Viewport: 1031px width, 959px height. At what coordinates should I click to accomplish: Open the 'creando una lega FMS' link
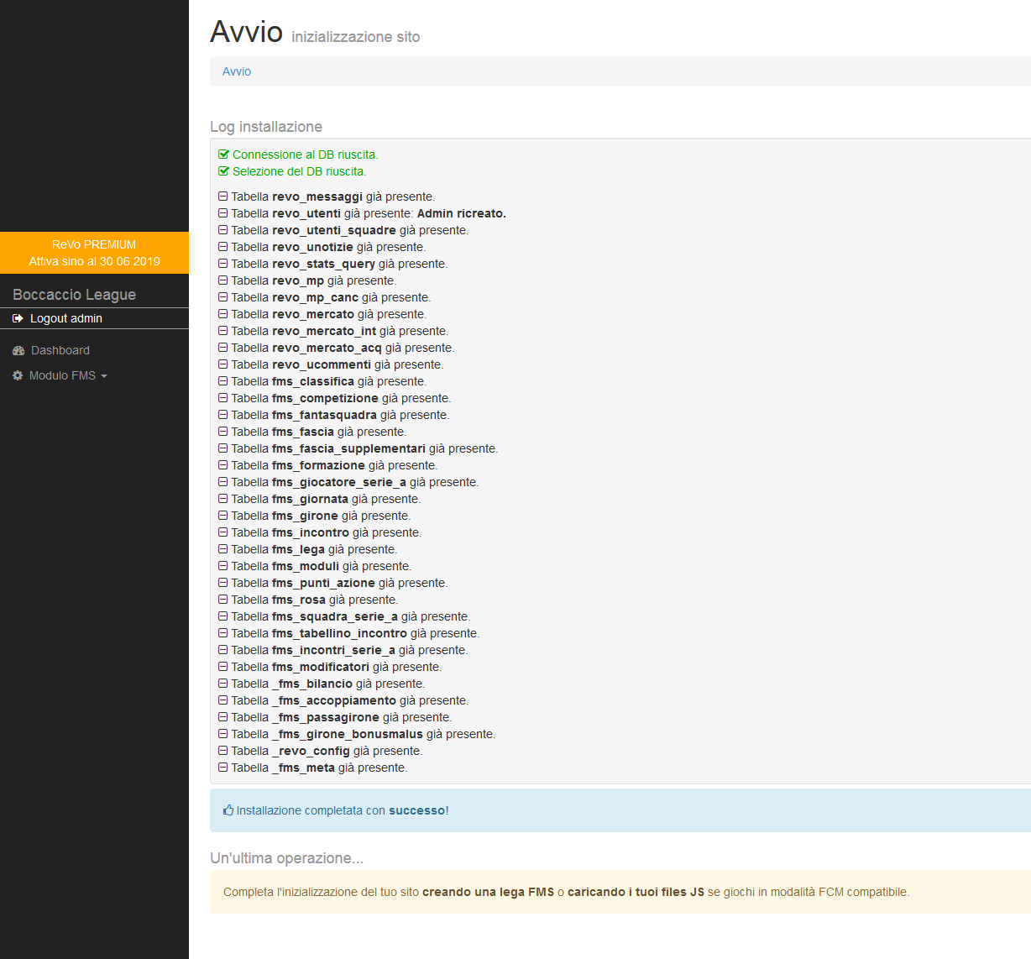(x=488, y=892)
